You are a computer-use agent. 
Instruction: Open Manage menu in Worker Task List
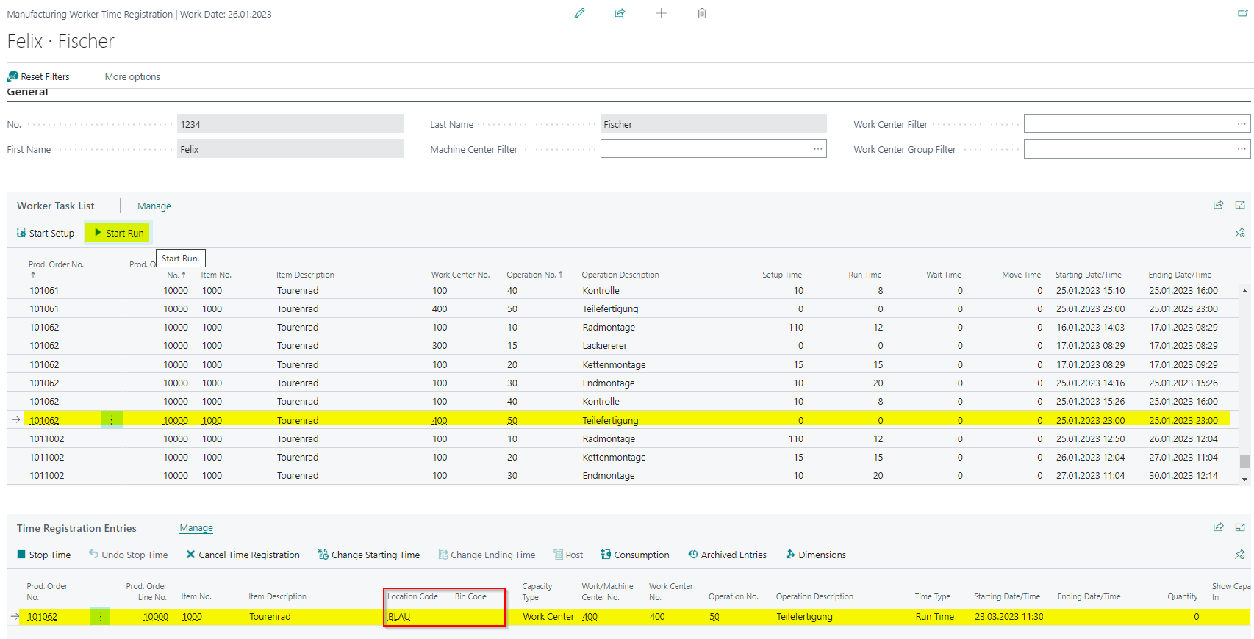pyautogui.click(x=154, y=206)
